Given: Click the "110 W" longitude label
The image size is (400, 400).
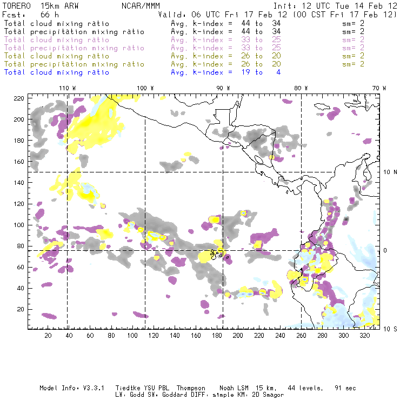Looking at the screenshot, I should [x=67, y=88].
